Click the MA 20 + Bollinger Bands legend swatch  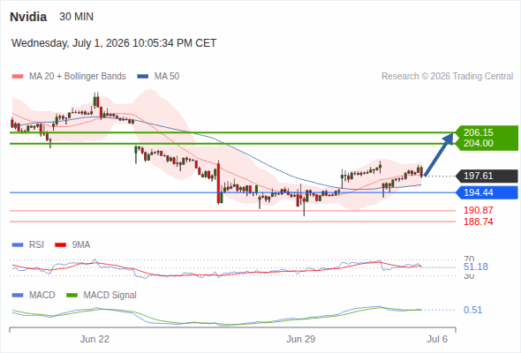(x=18, y=77)
